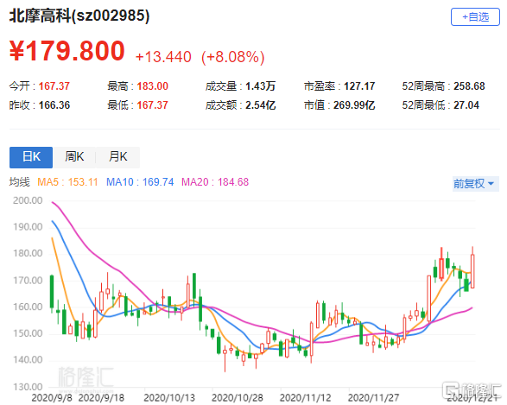Open the 前复权 adjustment dropdown
This screenshot has width=507, height=405.
coord(475,184)
